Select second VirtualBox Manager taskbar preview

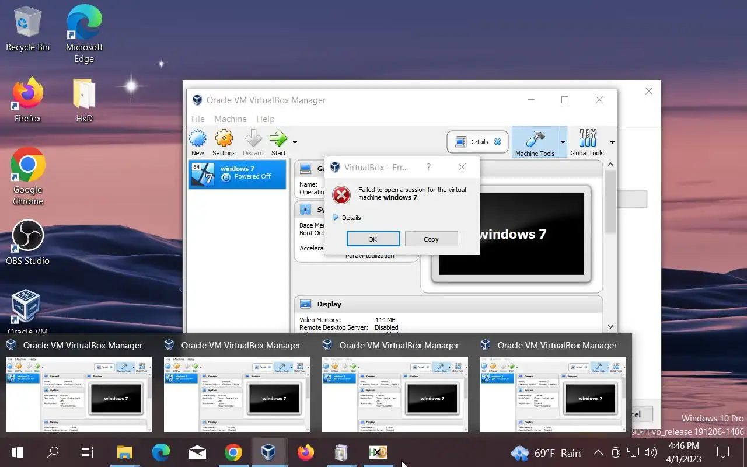(237, 385)
